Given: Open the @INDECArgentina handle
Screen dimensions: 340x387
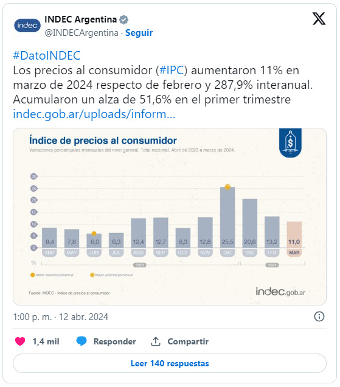Looking at the screenshot, I should tap(82, 33).
